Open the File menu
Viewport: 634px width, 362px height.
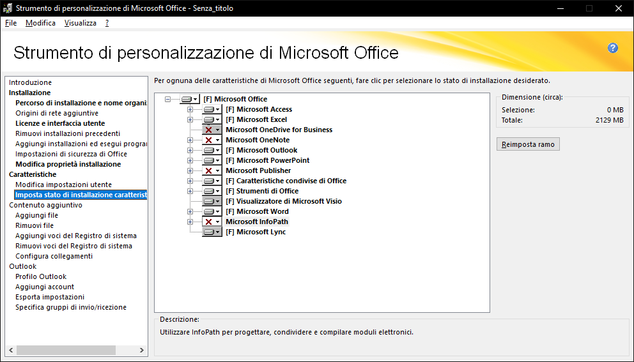[x=11, y=23]
